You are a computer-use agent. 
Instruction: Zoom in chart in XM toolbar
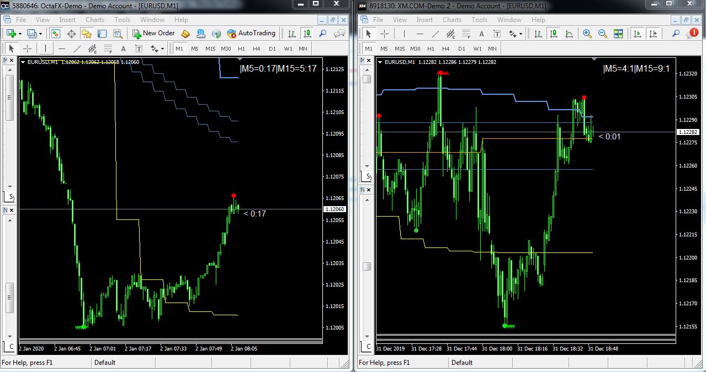(x=587, y=34)
